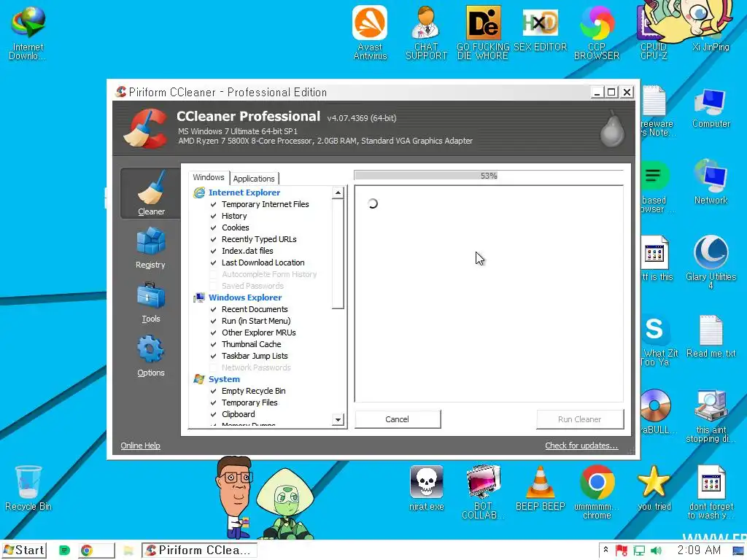Uncheck Internet Explorer History
Viewport: 747px width, 560px height.
click(x=214, y=216)
